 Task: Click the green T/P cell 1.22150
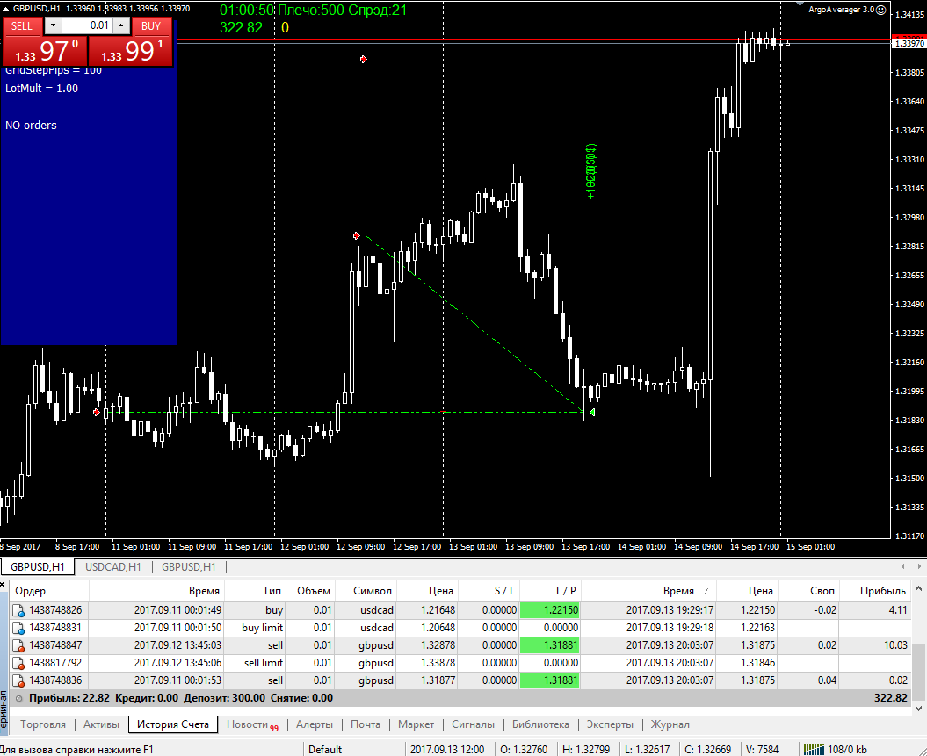point(550,610)
